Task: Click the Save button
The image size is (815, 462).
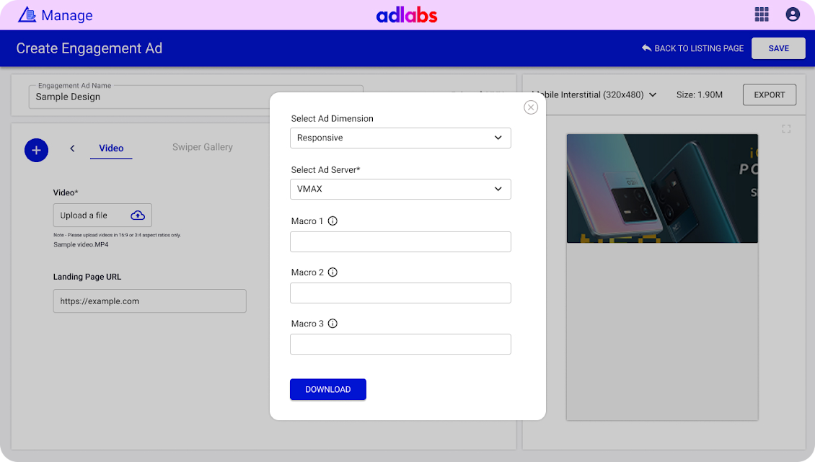Action: click(778, 48)
